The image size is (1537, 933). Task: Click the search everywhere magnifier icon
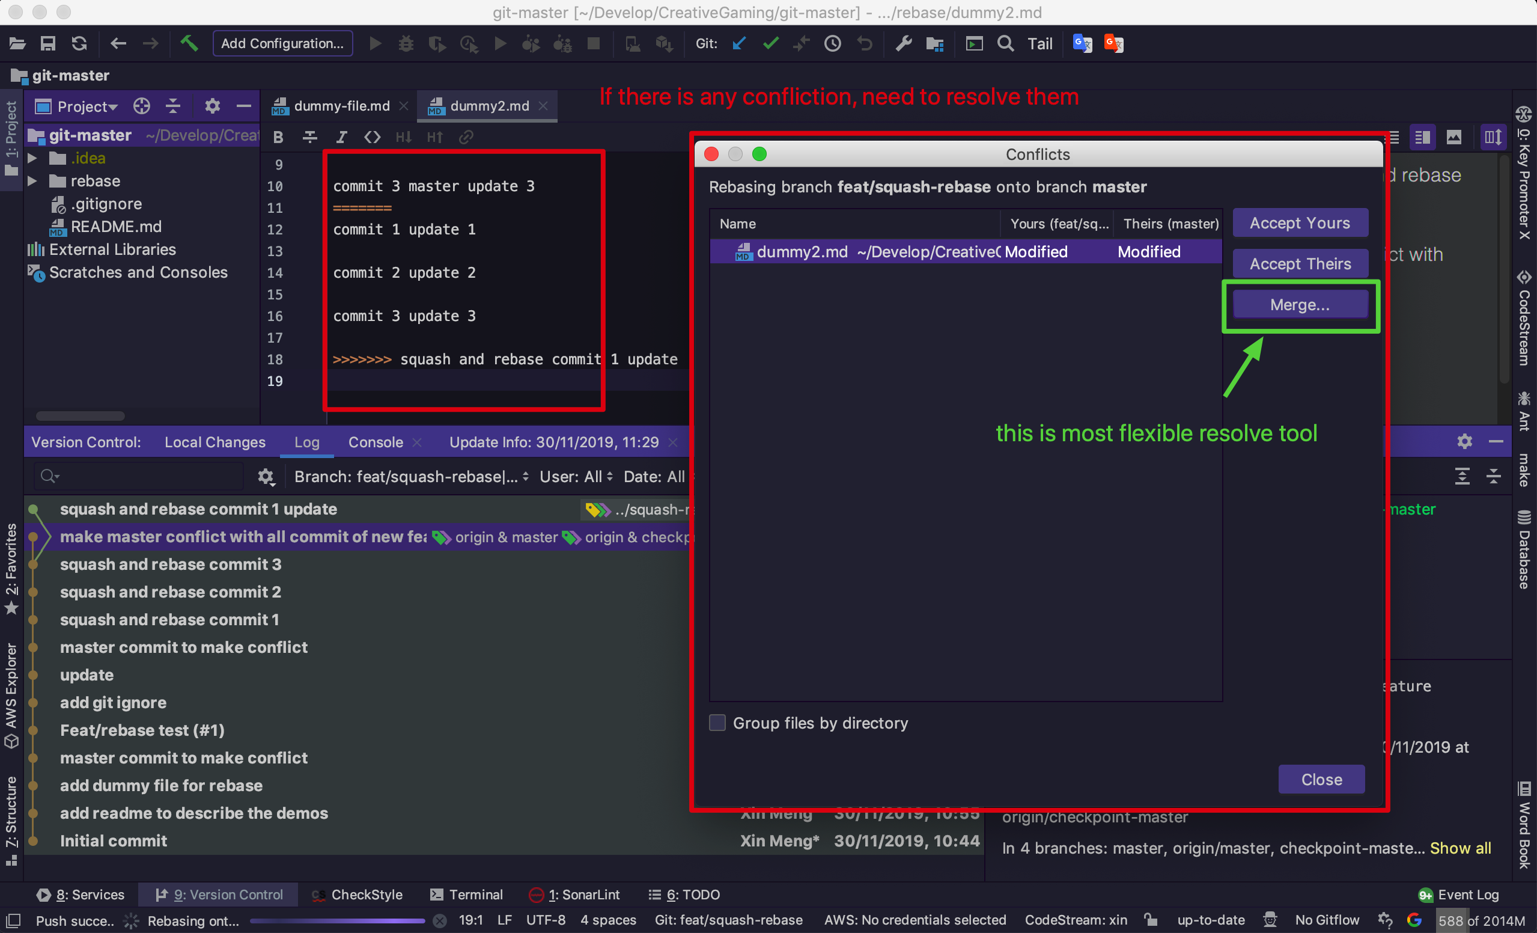coord(1005,43)
